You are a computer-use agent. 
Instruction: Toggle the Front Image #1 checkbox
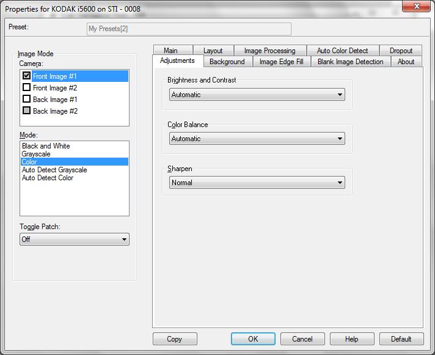(27, 76)
